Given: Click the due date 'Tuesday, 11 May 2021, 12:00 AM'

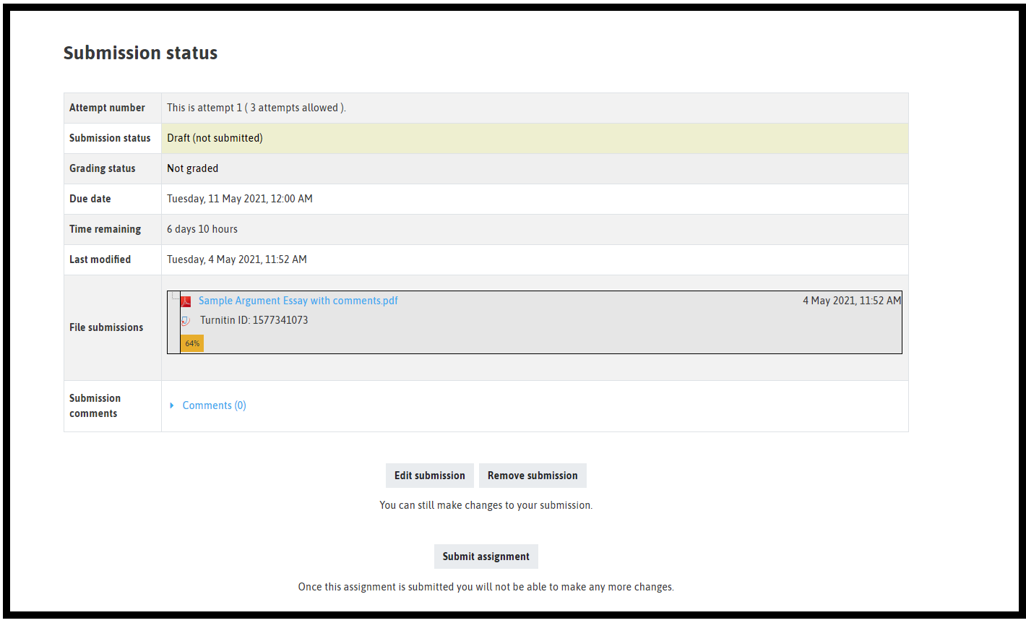Looking at the screenshot, I should pyautogui.click(x=240, y=199).
